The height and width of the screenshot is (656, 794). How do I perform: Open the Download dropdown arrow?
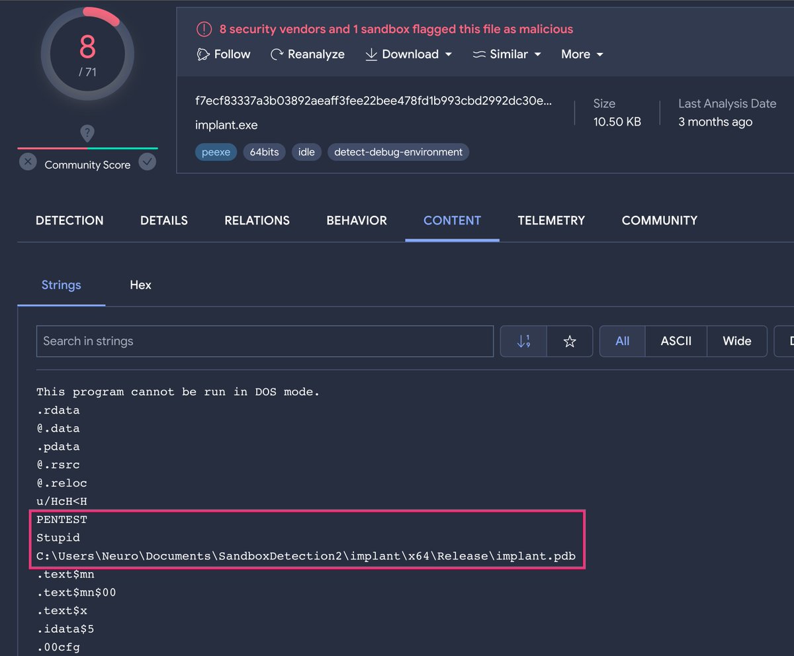[x=449, y=55]
